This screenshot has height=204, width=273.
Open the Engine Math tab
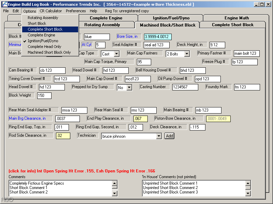[236, 18]
